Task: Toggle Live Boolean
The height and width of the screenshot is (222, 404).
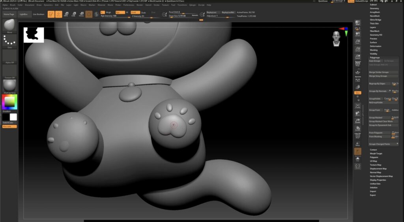Action: (39, 14)
